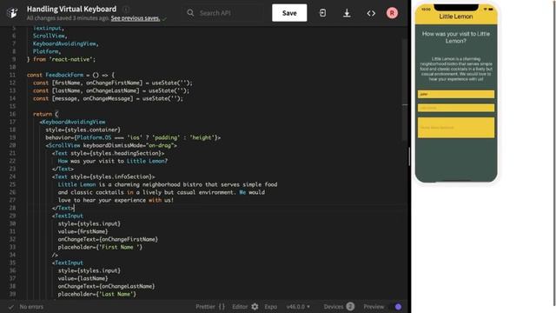Focus the last name field in phone preview
The width and height of the screenshot is (556, 313).
[455, 108]
